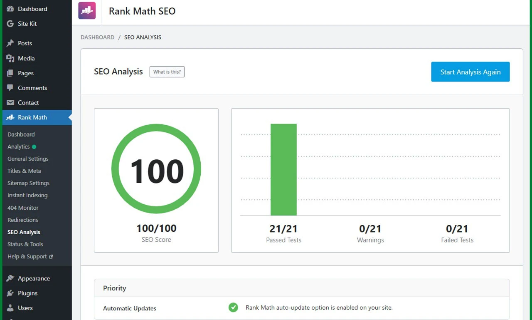Select SEO Analysis submenu item
Image resolution: width=532 pixels, height=320 pixels.
tap(24, 232)
